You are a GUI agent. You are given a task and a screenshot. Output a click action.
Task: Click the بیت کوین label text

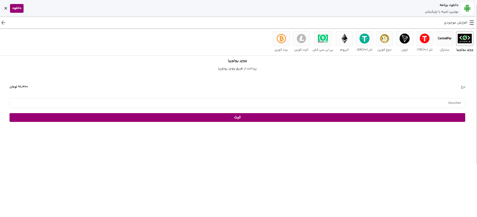(x=281, y=50)
